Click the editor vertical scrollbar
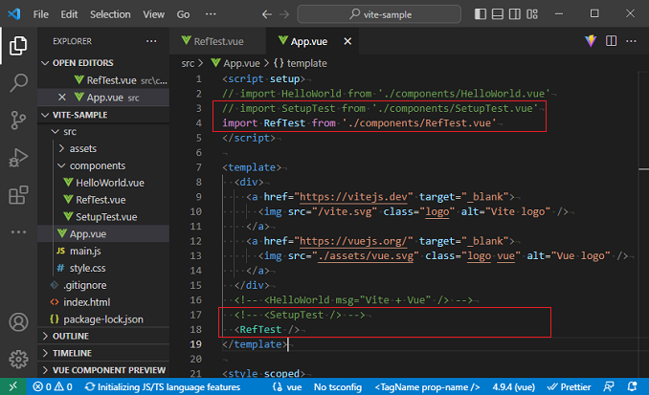649x395 pixels. (x=643, y=224)
